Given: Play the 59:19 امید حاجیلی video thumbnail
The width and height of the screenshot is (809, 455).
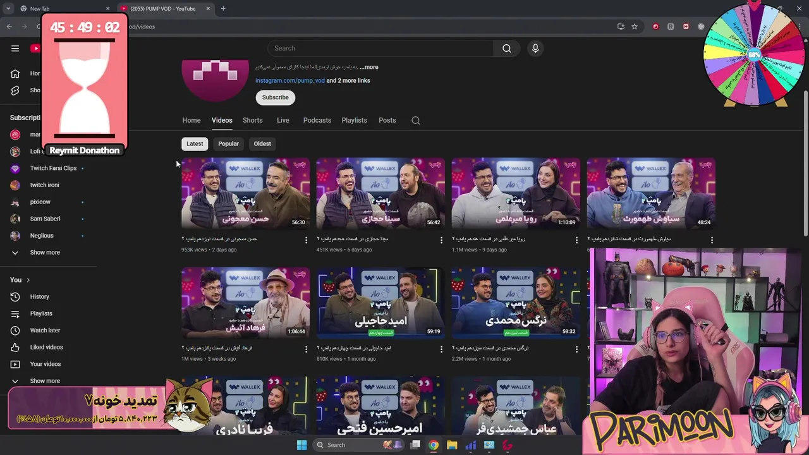Looking at the screenshot, I should pyautogui.click(x=380, y=302).
